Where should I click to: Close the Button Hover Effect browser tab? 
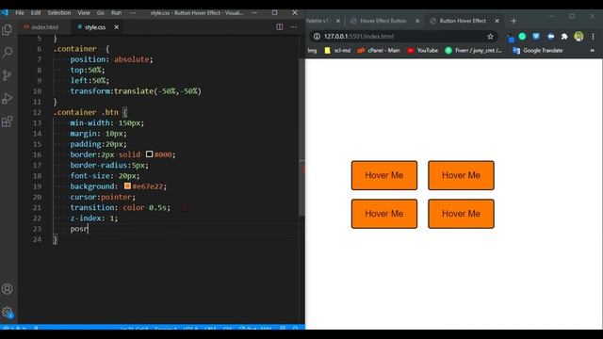(497, 21)
